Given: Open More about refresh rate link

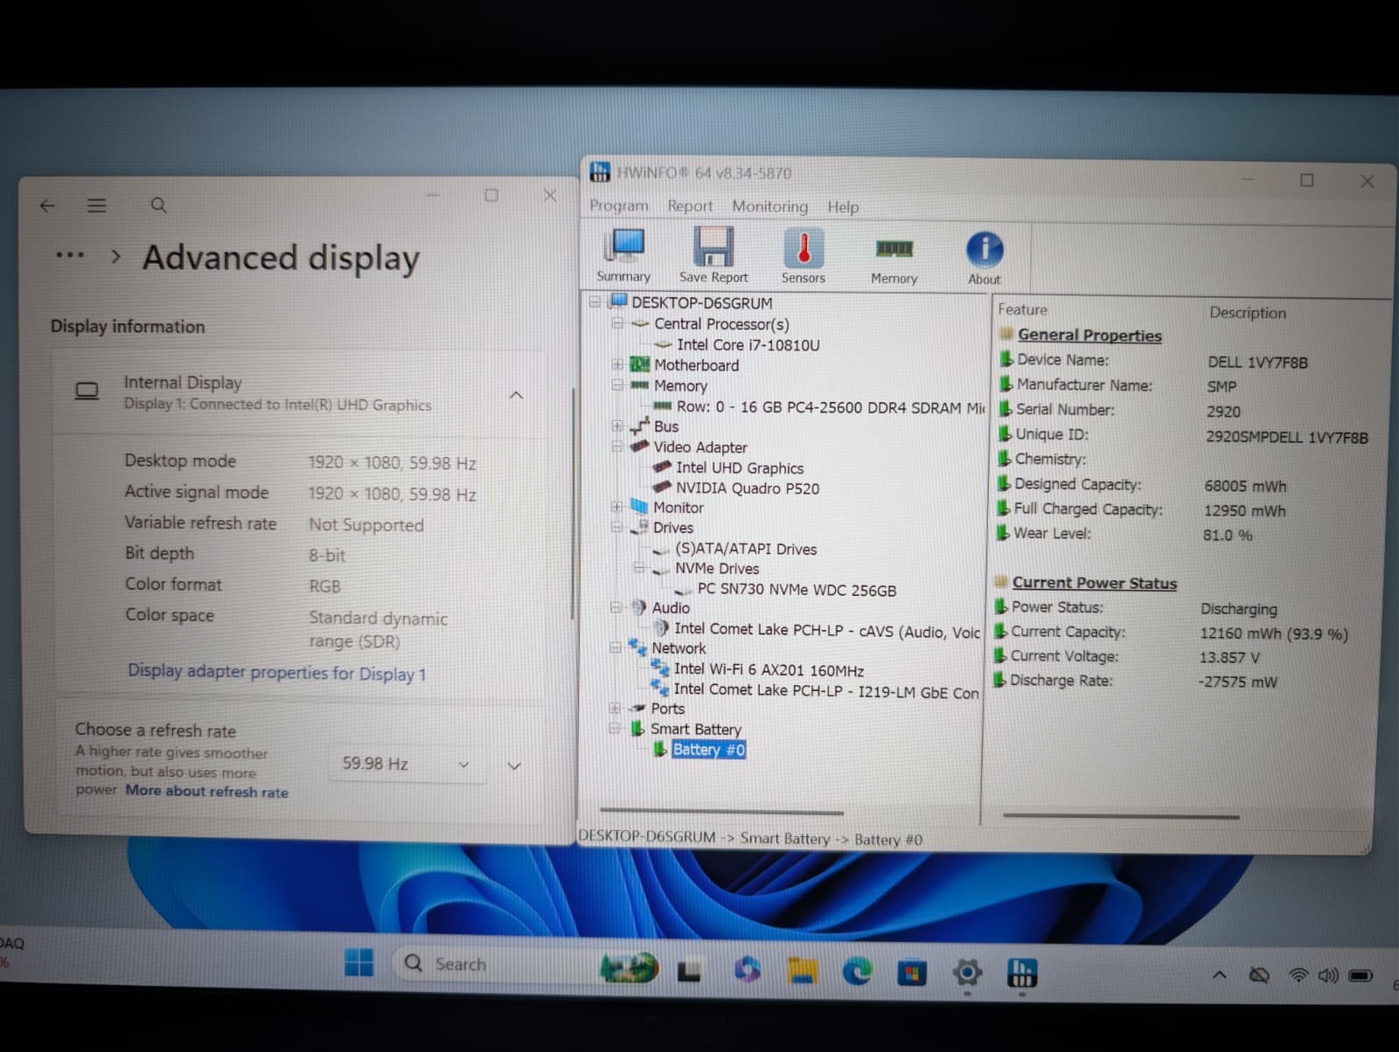Looking at the screenshot, I should pyautogui.click(x=206, y=792).
